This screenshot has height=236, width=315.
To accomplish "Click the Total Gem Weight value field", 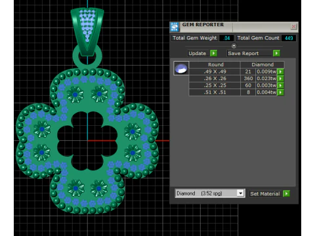I will click(226, 38).
